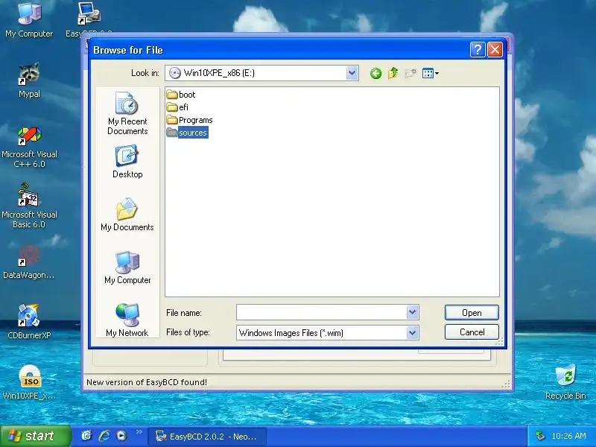The width and height of the screenshot is (596, 447).
Task: Select Microsoft Visual C++ 6.0 desktop icon
Action: pos(29,148)
